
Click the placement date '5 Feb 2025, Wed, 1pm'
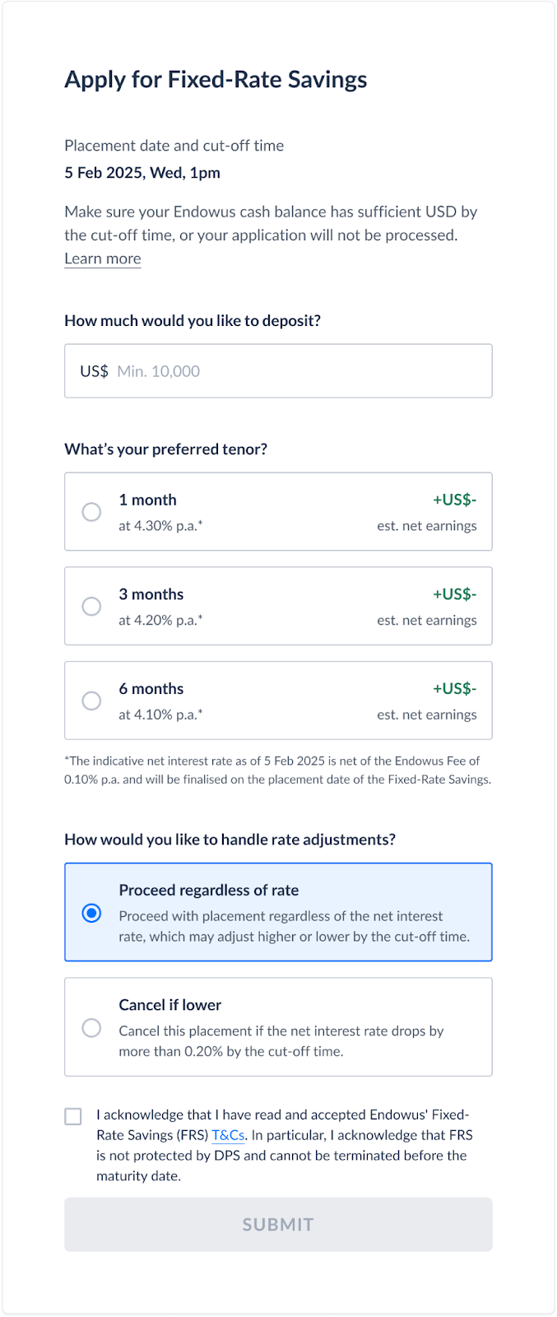point(142,173)
